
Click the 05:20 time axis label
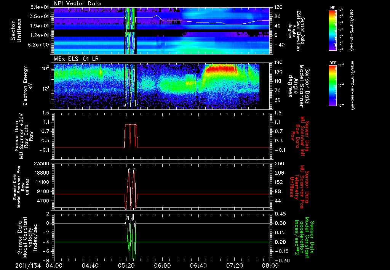point(126,265)
